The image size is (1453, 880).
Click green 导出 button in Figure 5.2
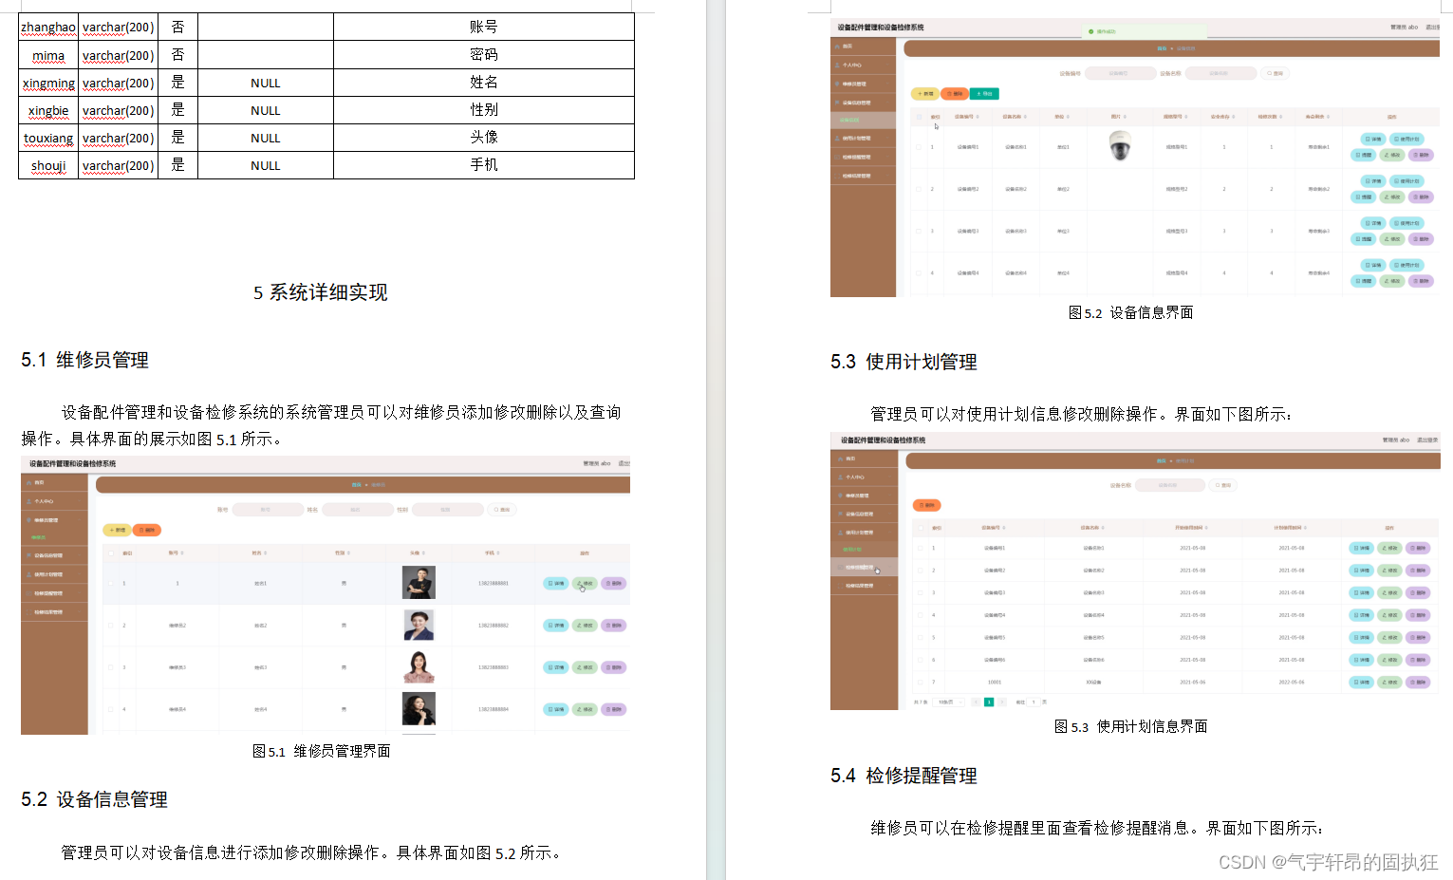coord(984,93)
